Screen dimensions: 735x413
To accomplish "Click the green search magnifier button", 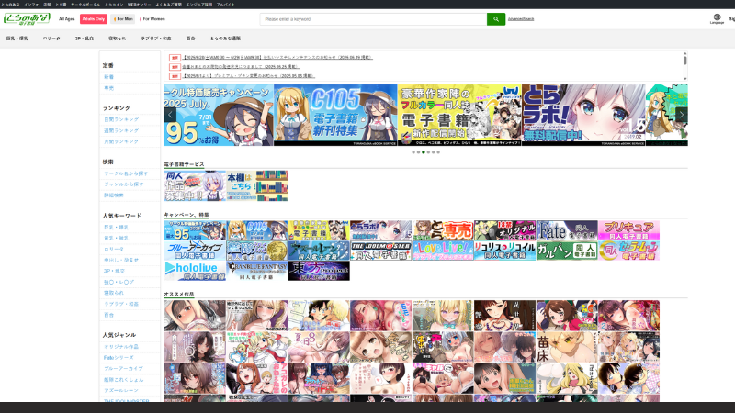I will 496,19.
